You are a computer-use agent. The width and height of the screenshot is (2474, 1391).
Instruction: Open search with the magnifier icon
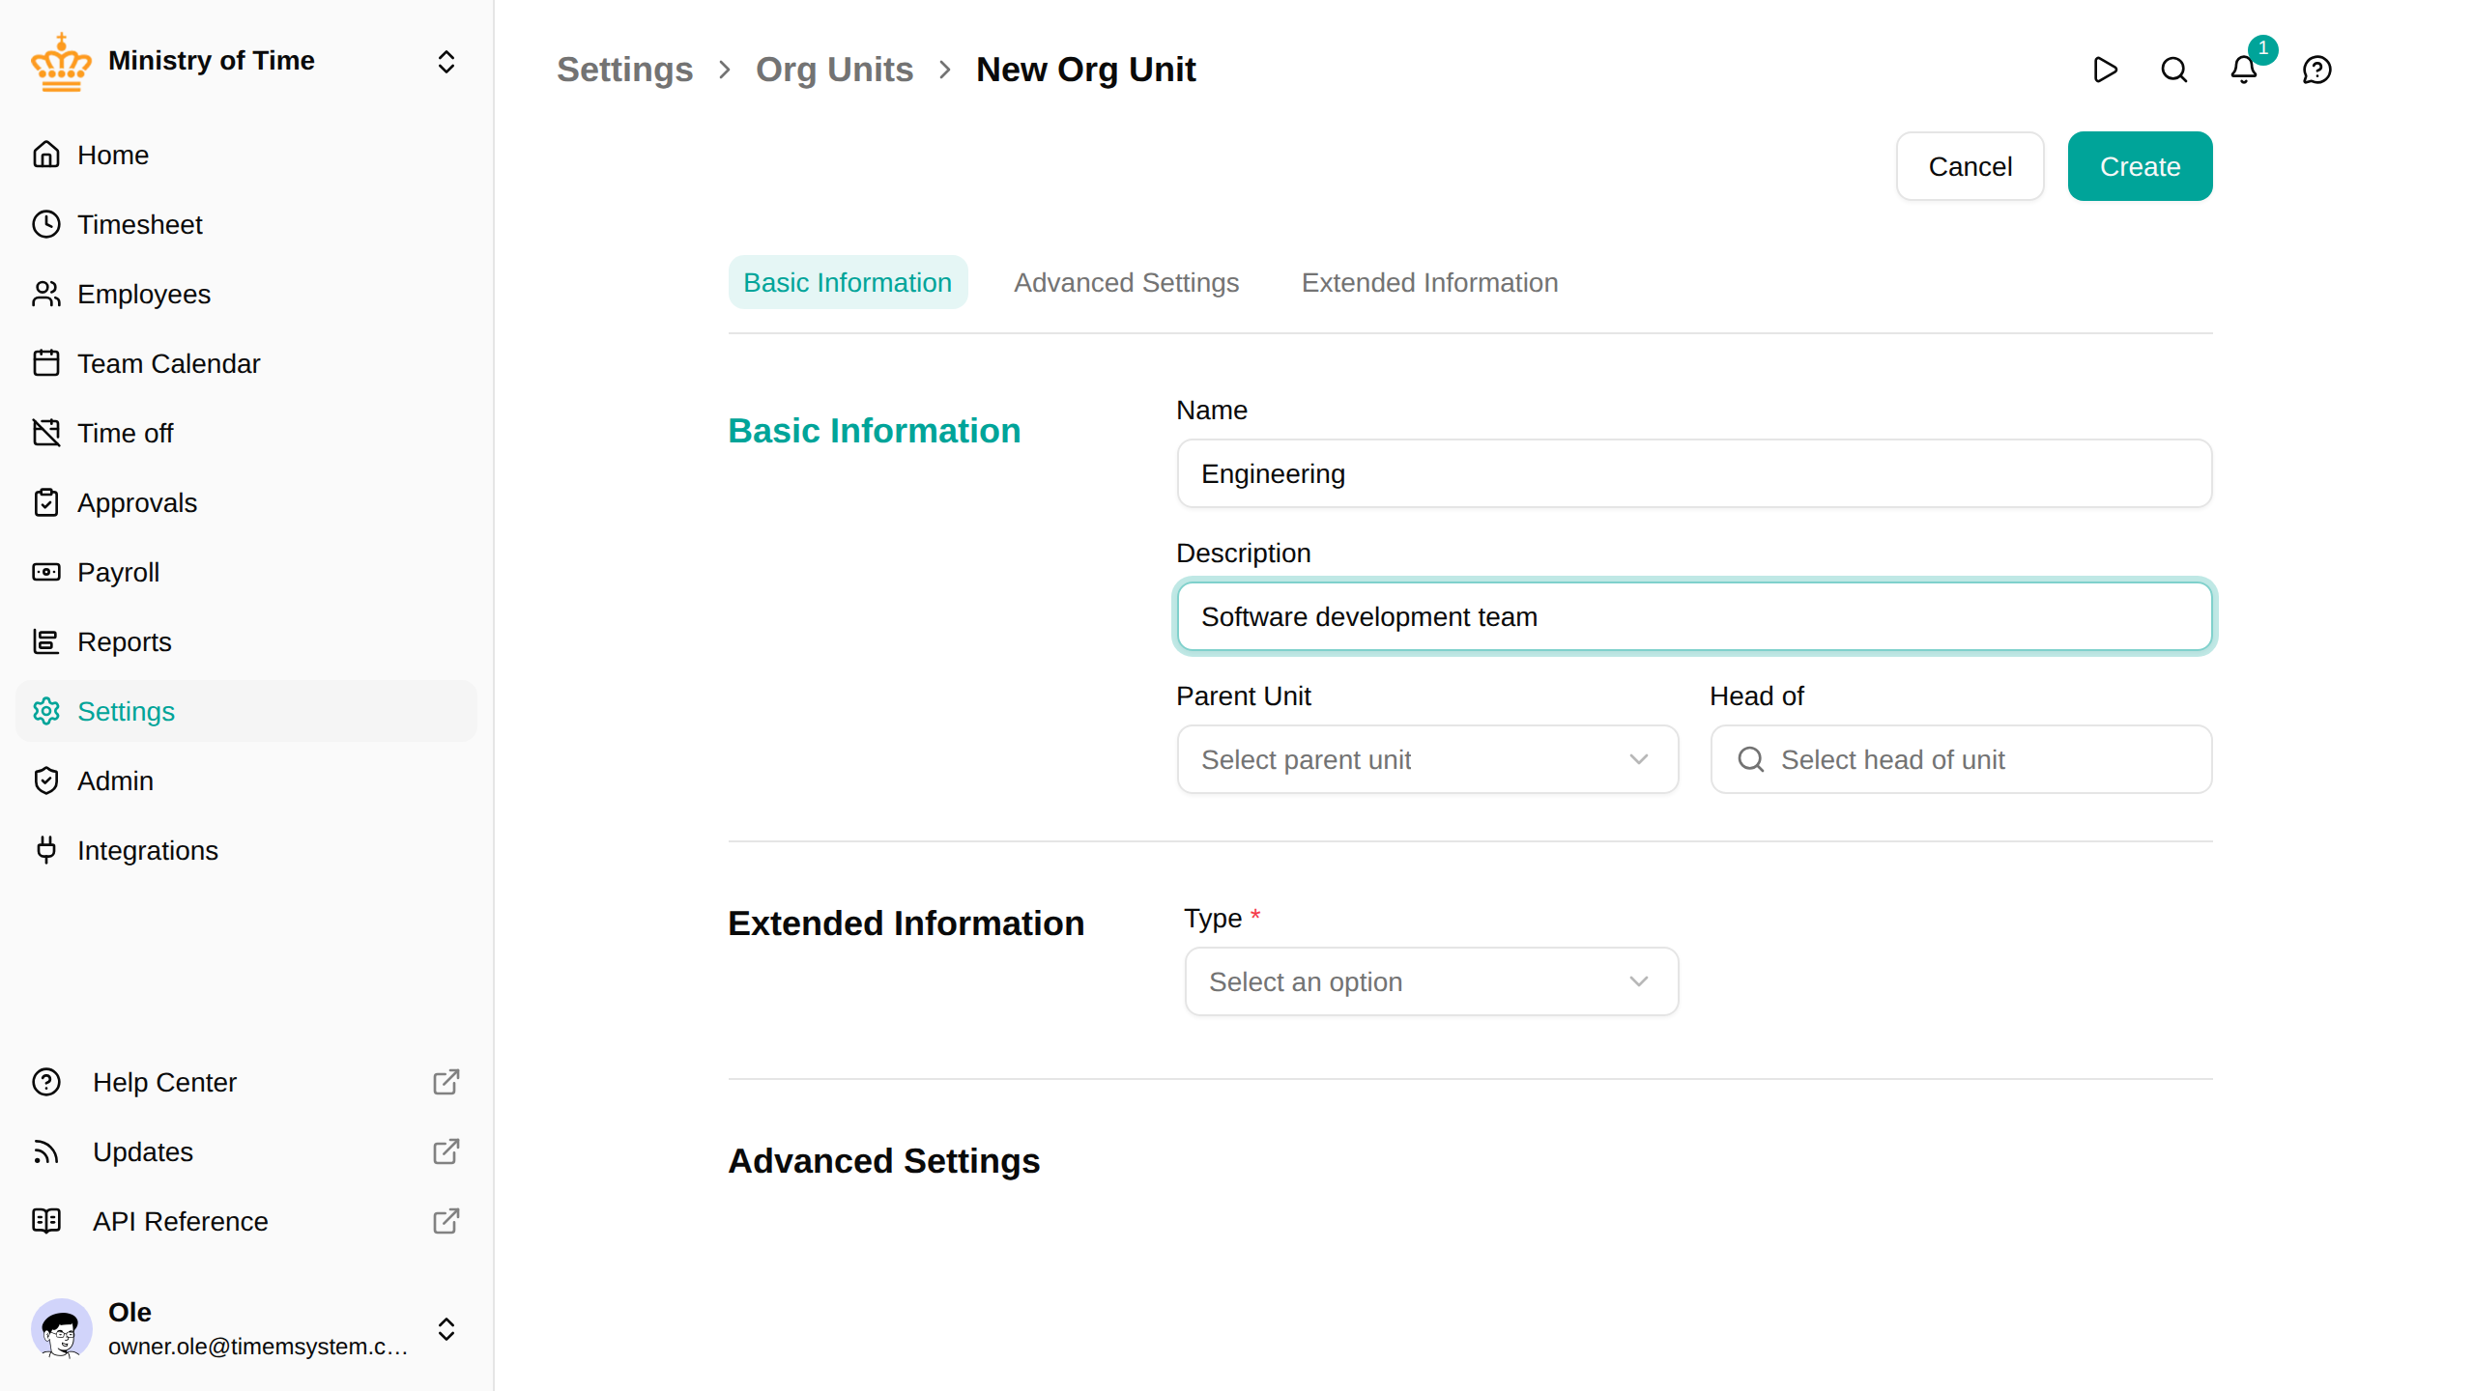pyautogui.click(x=2174, y=70)
